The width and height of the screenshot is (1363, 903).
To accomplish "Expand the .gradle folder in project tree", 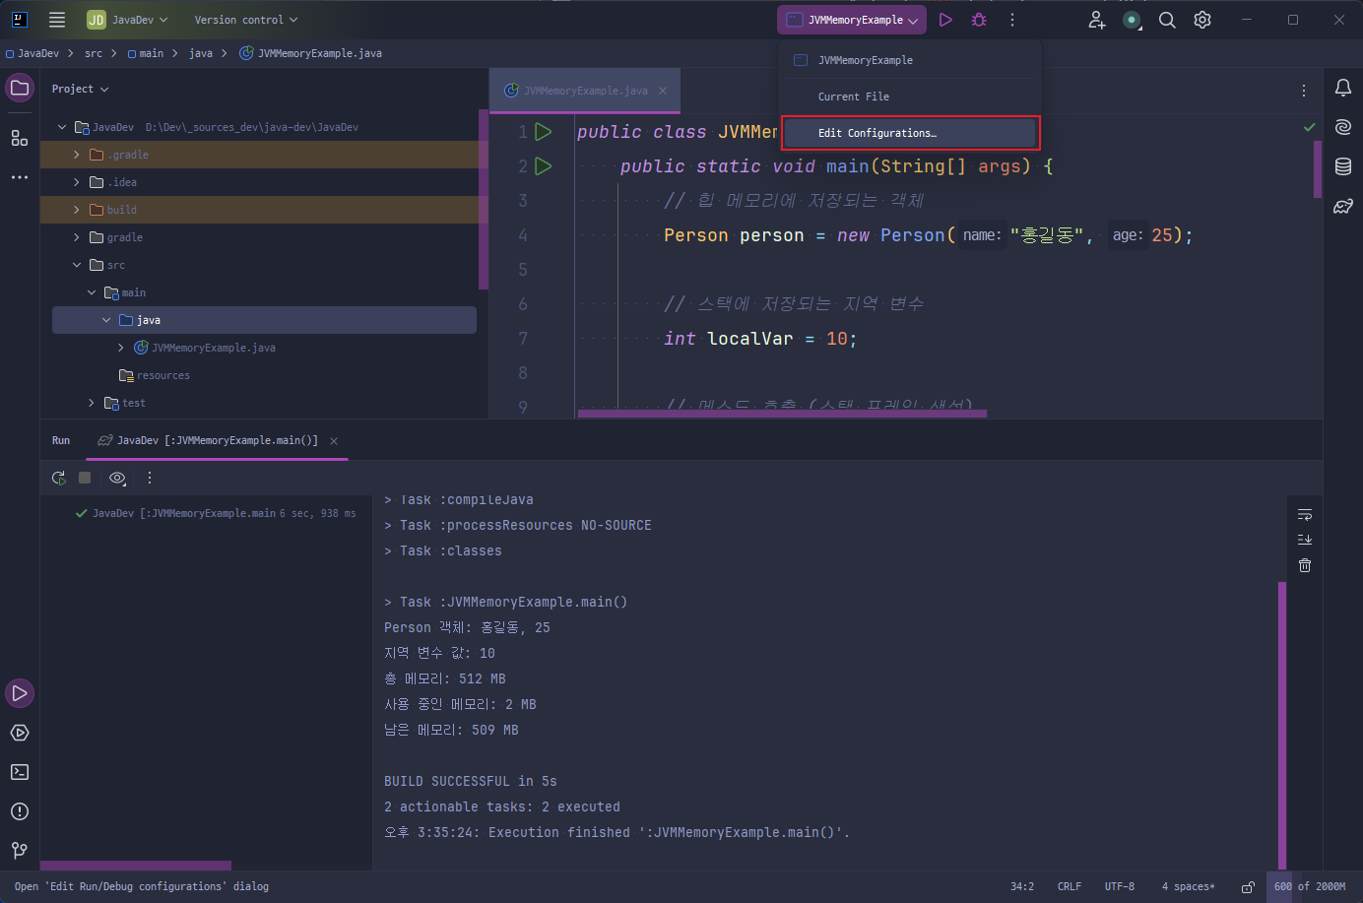I will (77, 155).
